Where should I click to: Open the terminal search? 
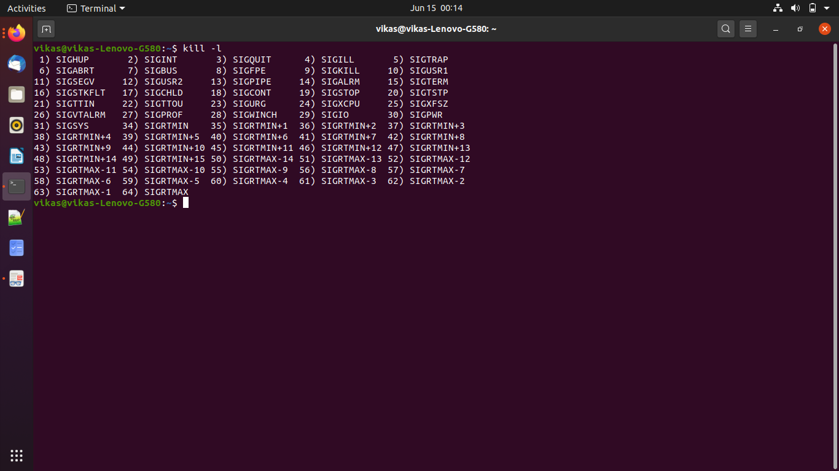coord(726,29)
